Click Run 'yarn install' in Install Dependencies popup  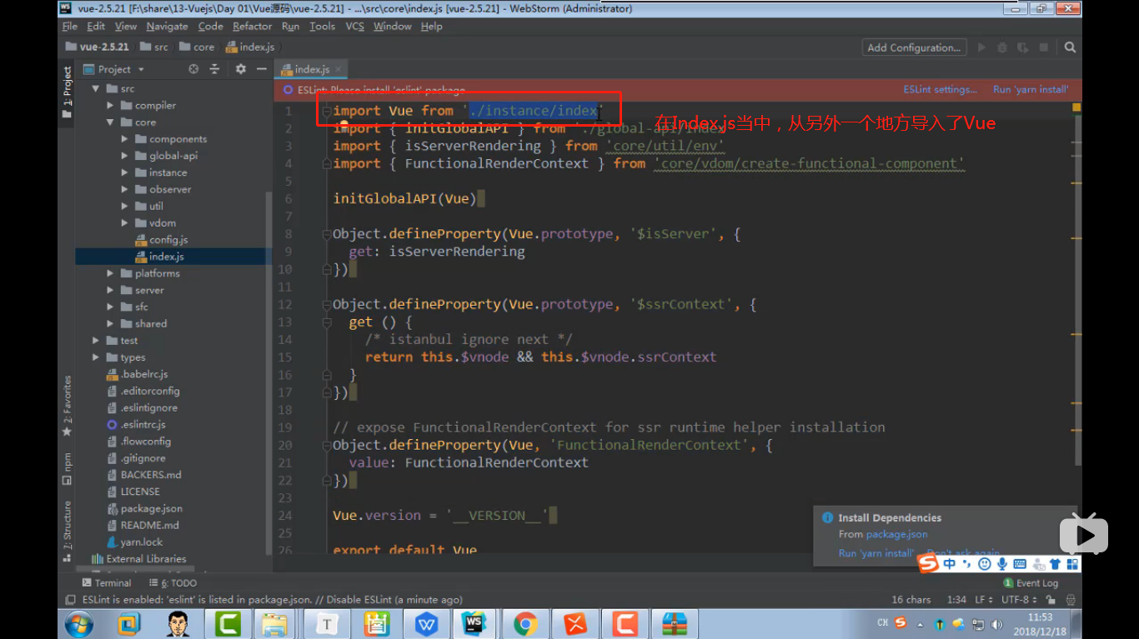point(876,553)
